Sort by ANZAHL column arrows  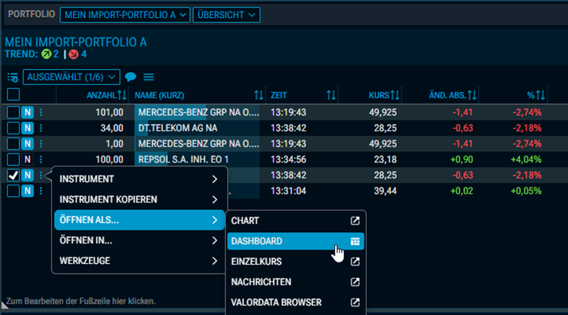point(122,95)
